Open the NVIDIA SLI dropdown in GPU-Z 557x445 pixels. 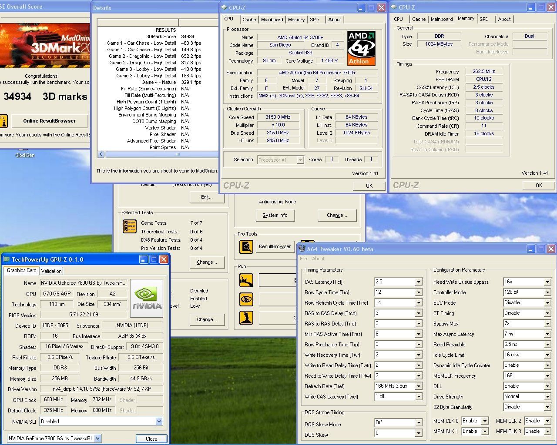(159, 421)
